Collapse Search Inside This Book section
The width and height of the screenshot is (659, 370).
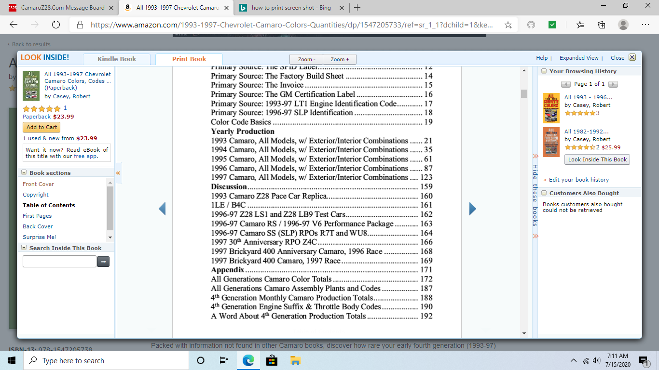pyautogui.click(x=24, y=248)
